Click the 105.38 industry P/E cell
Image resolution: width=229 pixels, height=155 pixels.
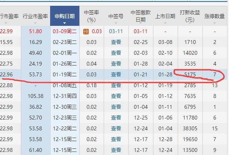(x=35, y=96)
